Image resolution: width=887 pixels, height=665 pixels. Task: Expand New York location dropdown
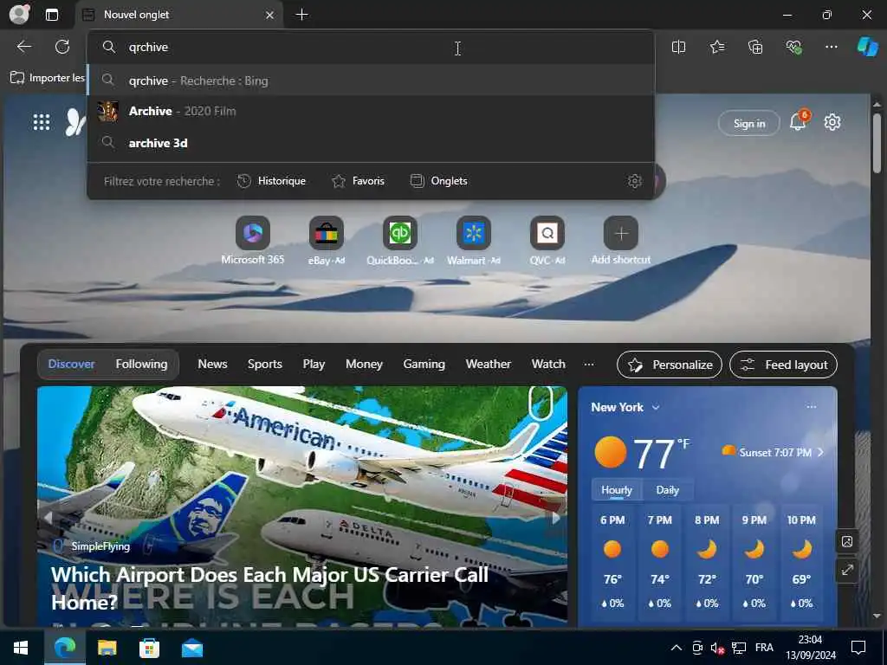click(x=656, y=407)
